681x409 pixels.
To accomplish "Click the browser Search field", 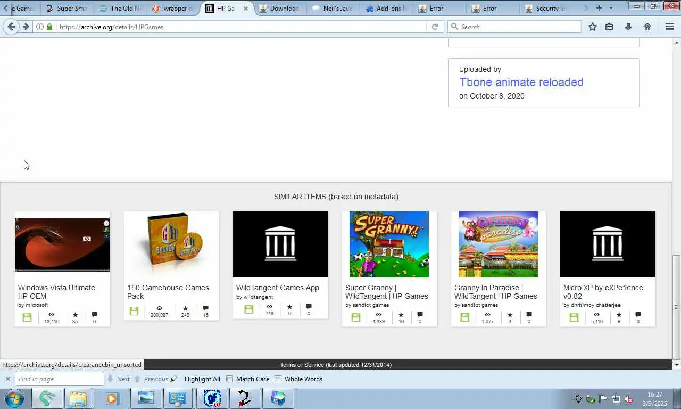I will point(514,27).
